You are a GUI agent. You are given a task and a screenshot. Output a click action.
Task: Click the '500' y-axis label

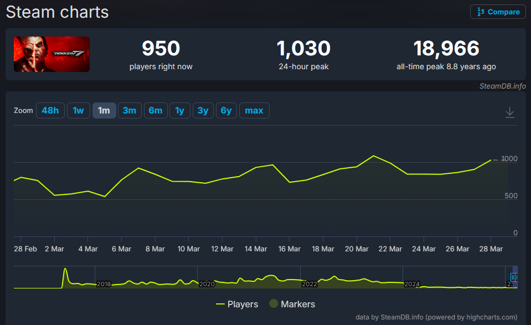511,195
